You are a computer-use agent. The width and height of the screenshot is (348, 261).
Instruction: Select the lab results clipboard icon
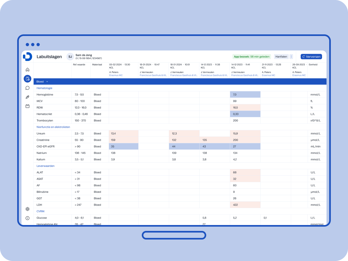pos(27,79)
